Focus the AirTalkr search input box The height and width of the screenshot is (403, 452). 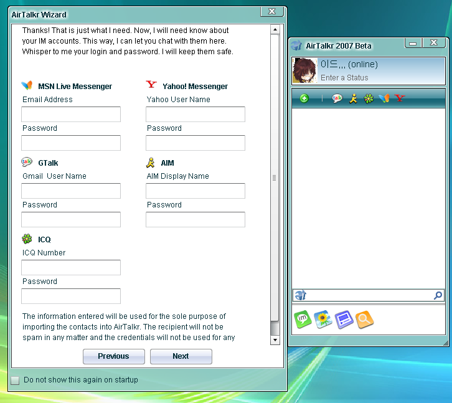tap(369, 295)
